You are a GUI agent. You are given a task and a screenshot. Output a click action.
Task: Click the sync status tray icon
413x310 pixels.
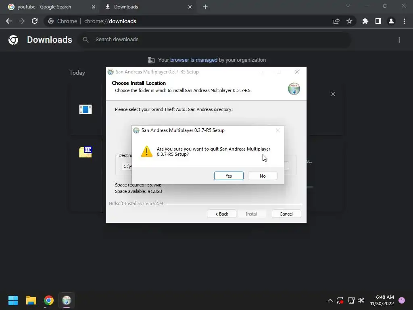tap(340, 300)
